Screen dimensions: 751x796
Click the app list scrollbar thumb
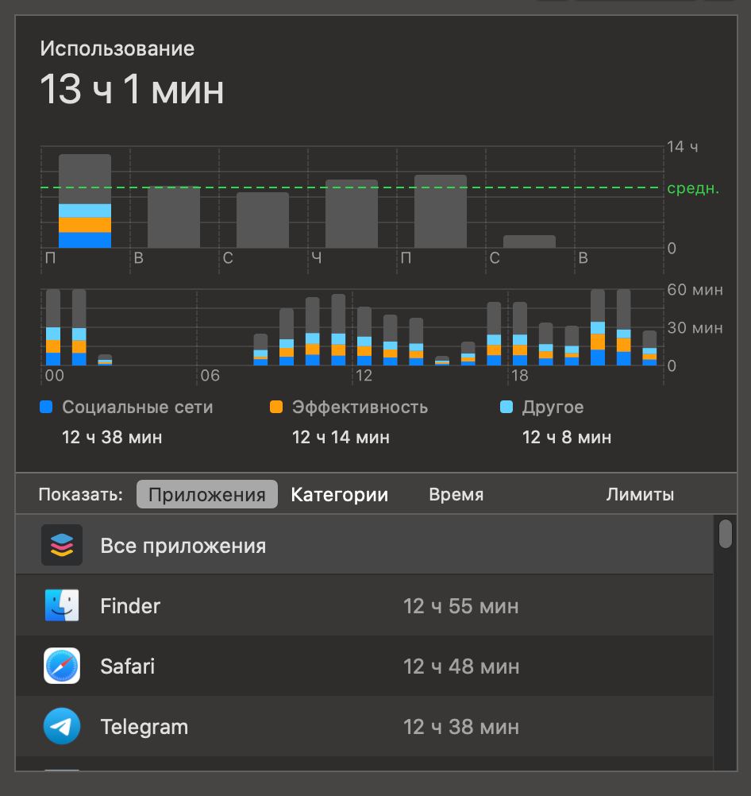pyautogui.click(x=726, y=534)
